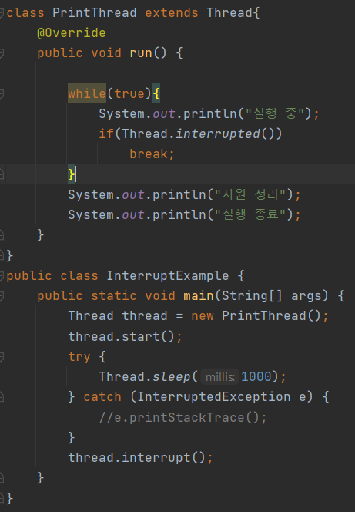The image size is (355, 512).
Task: Click the try keyword
Action: 79,357
